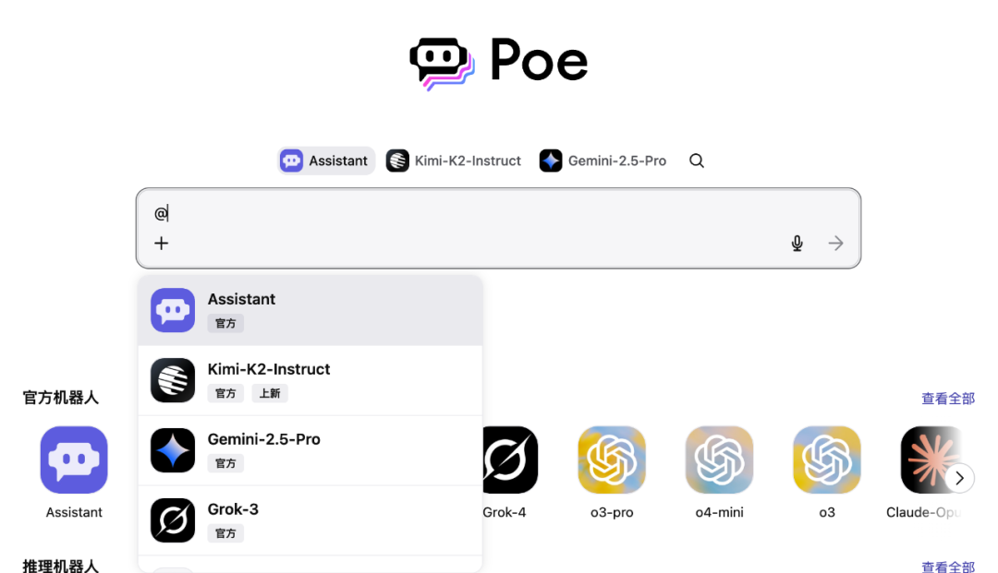Click 查看全部 link for 官方机器人
This screenshot has height=573, width=998.
(948, 399)
